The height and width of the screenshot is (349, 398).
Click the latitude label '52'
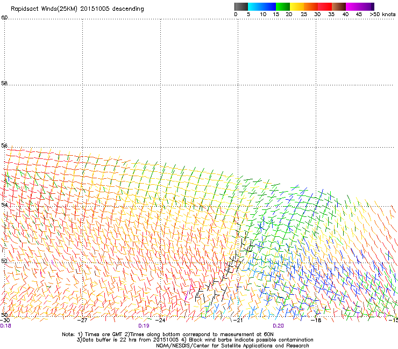point(4,261)
